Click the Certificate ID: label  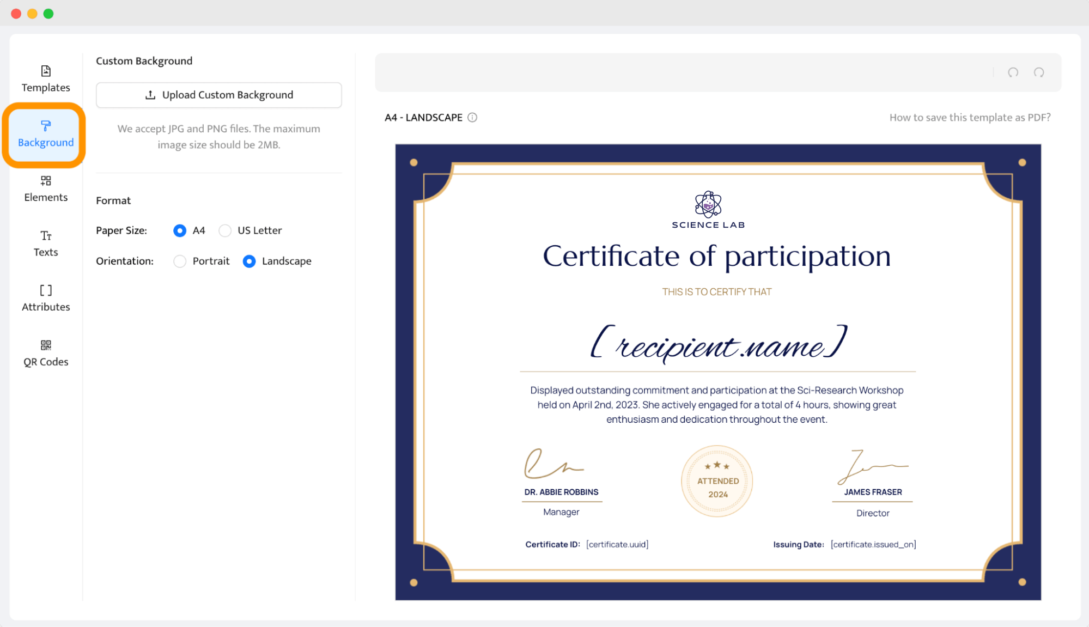(x=552, y=544)
